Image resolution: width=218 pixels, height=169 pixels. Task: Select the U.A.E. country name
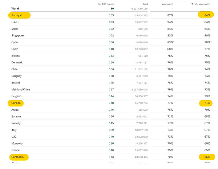(x=15, y=22)
